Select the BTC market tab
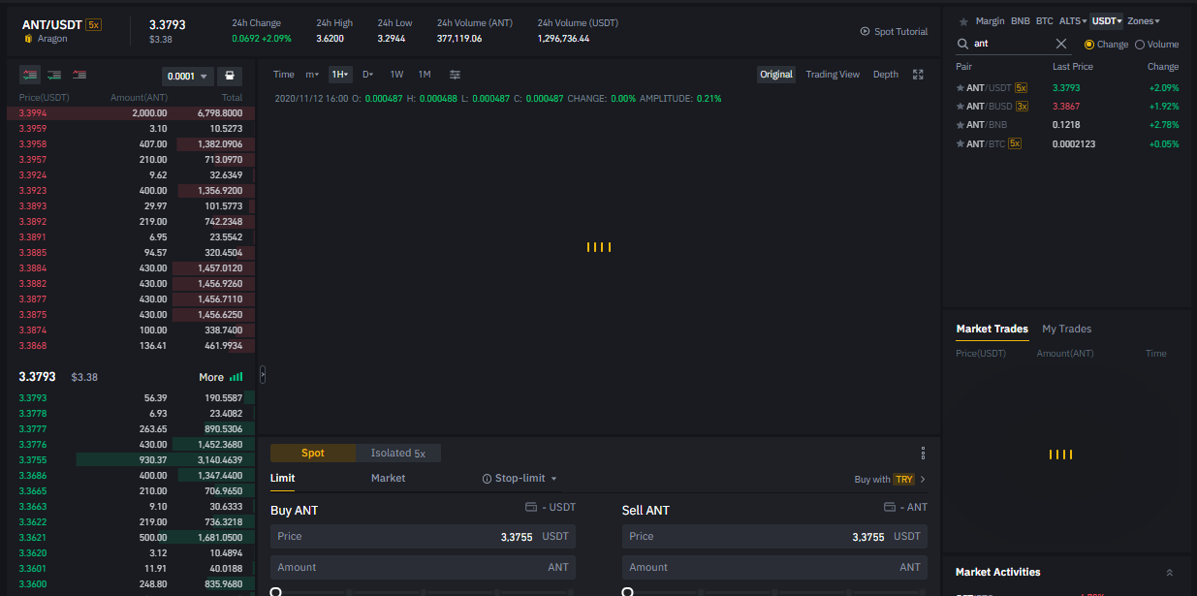 coord(1044,21)
